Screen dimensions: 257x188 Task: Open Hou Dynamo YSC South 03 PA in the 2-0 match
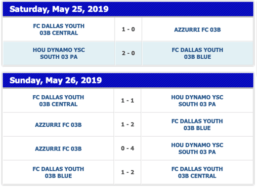click(59, 53)
